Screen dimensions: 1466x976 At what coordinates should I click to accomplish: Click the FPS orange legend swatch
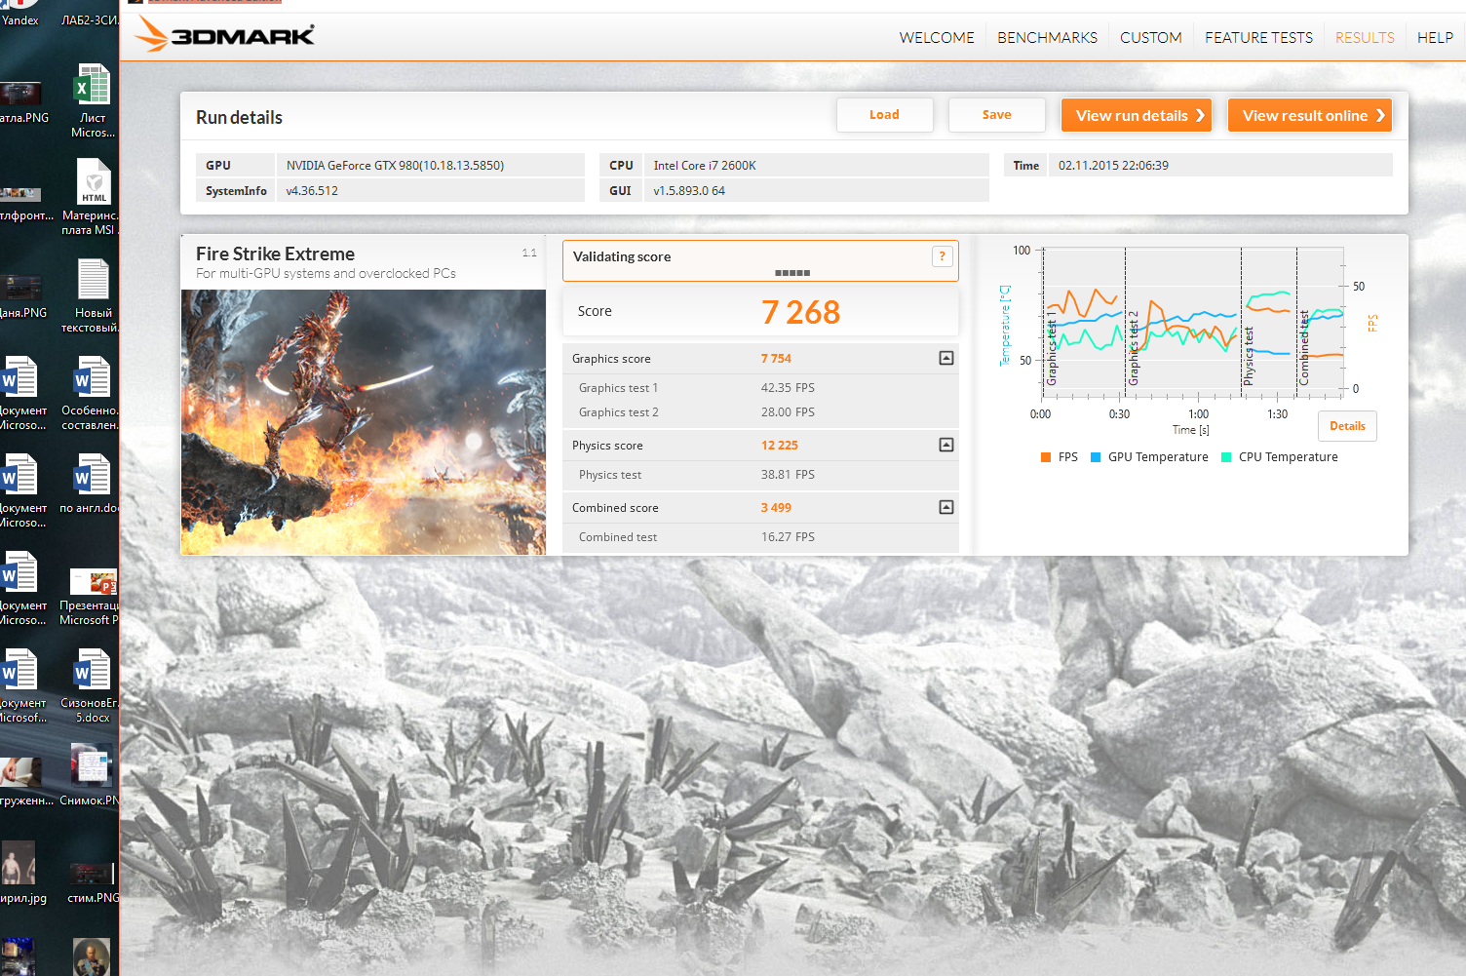[x=1046, y=457]
